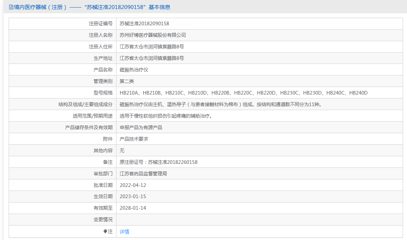Click the 生产地址 address value
407x240 pixels.
(x=151, y=58)
